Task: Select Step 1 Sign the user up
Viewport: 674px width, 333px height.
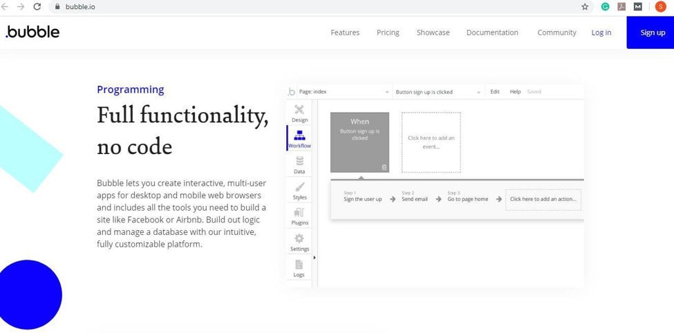Action: point(363,197)
